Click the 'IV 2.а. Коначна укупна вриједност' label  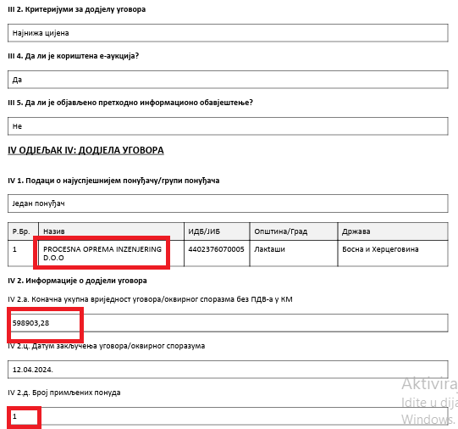(x=150, y=299)
